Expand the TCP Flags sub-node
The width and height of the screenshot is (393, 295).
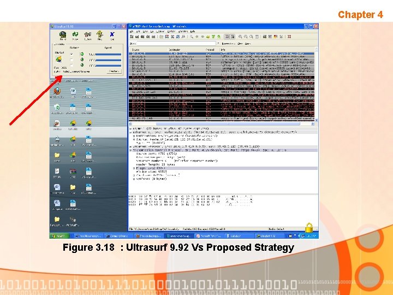click(x=134, y=168)
